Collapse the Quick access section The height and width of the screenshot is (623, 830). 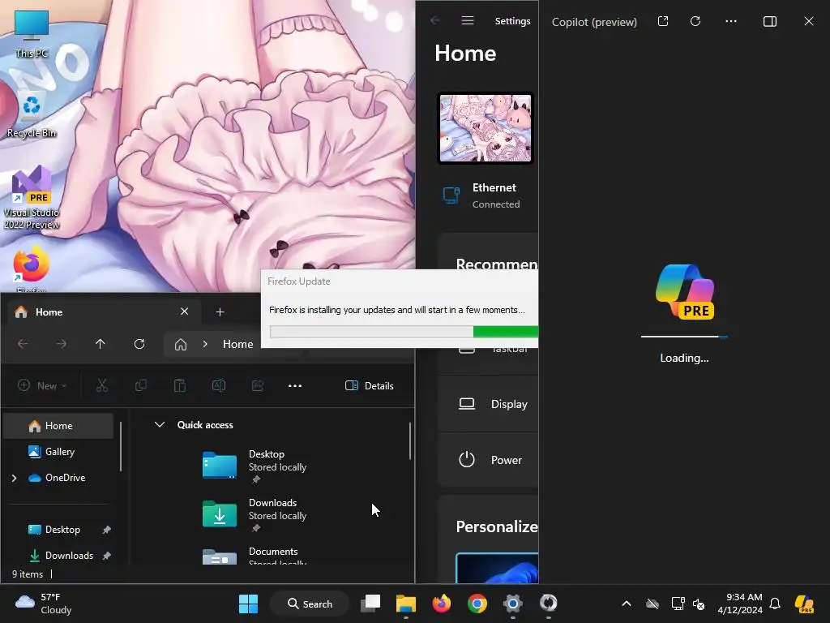coord(160,425)
